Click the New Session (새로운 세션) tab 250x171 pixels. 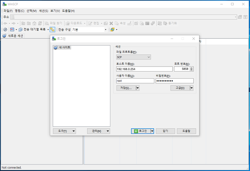[13, 36]
